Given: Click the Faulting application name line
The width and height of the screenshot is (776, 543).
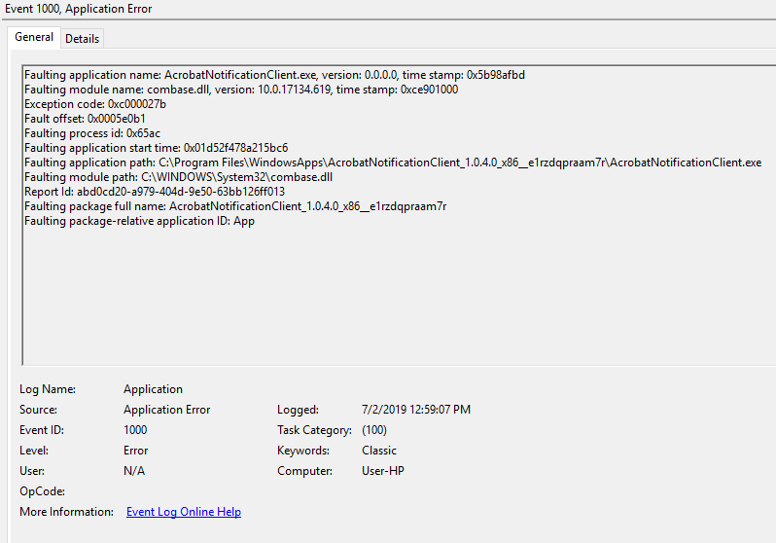Looking at the screenshot, I should 274,75.
